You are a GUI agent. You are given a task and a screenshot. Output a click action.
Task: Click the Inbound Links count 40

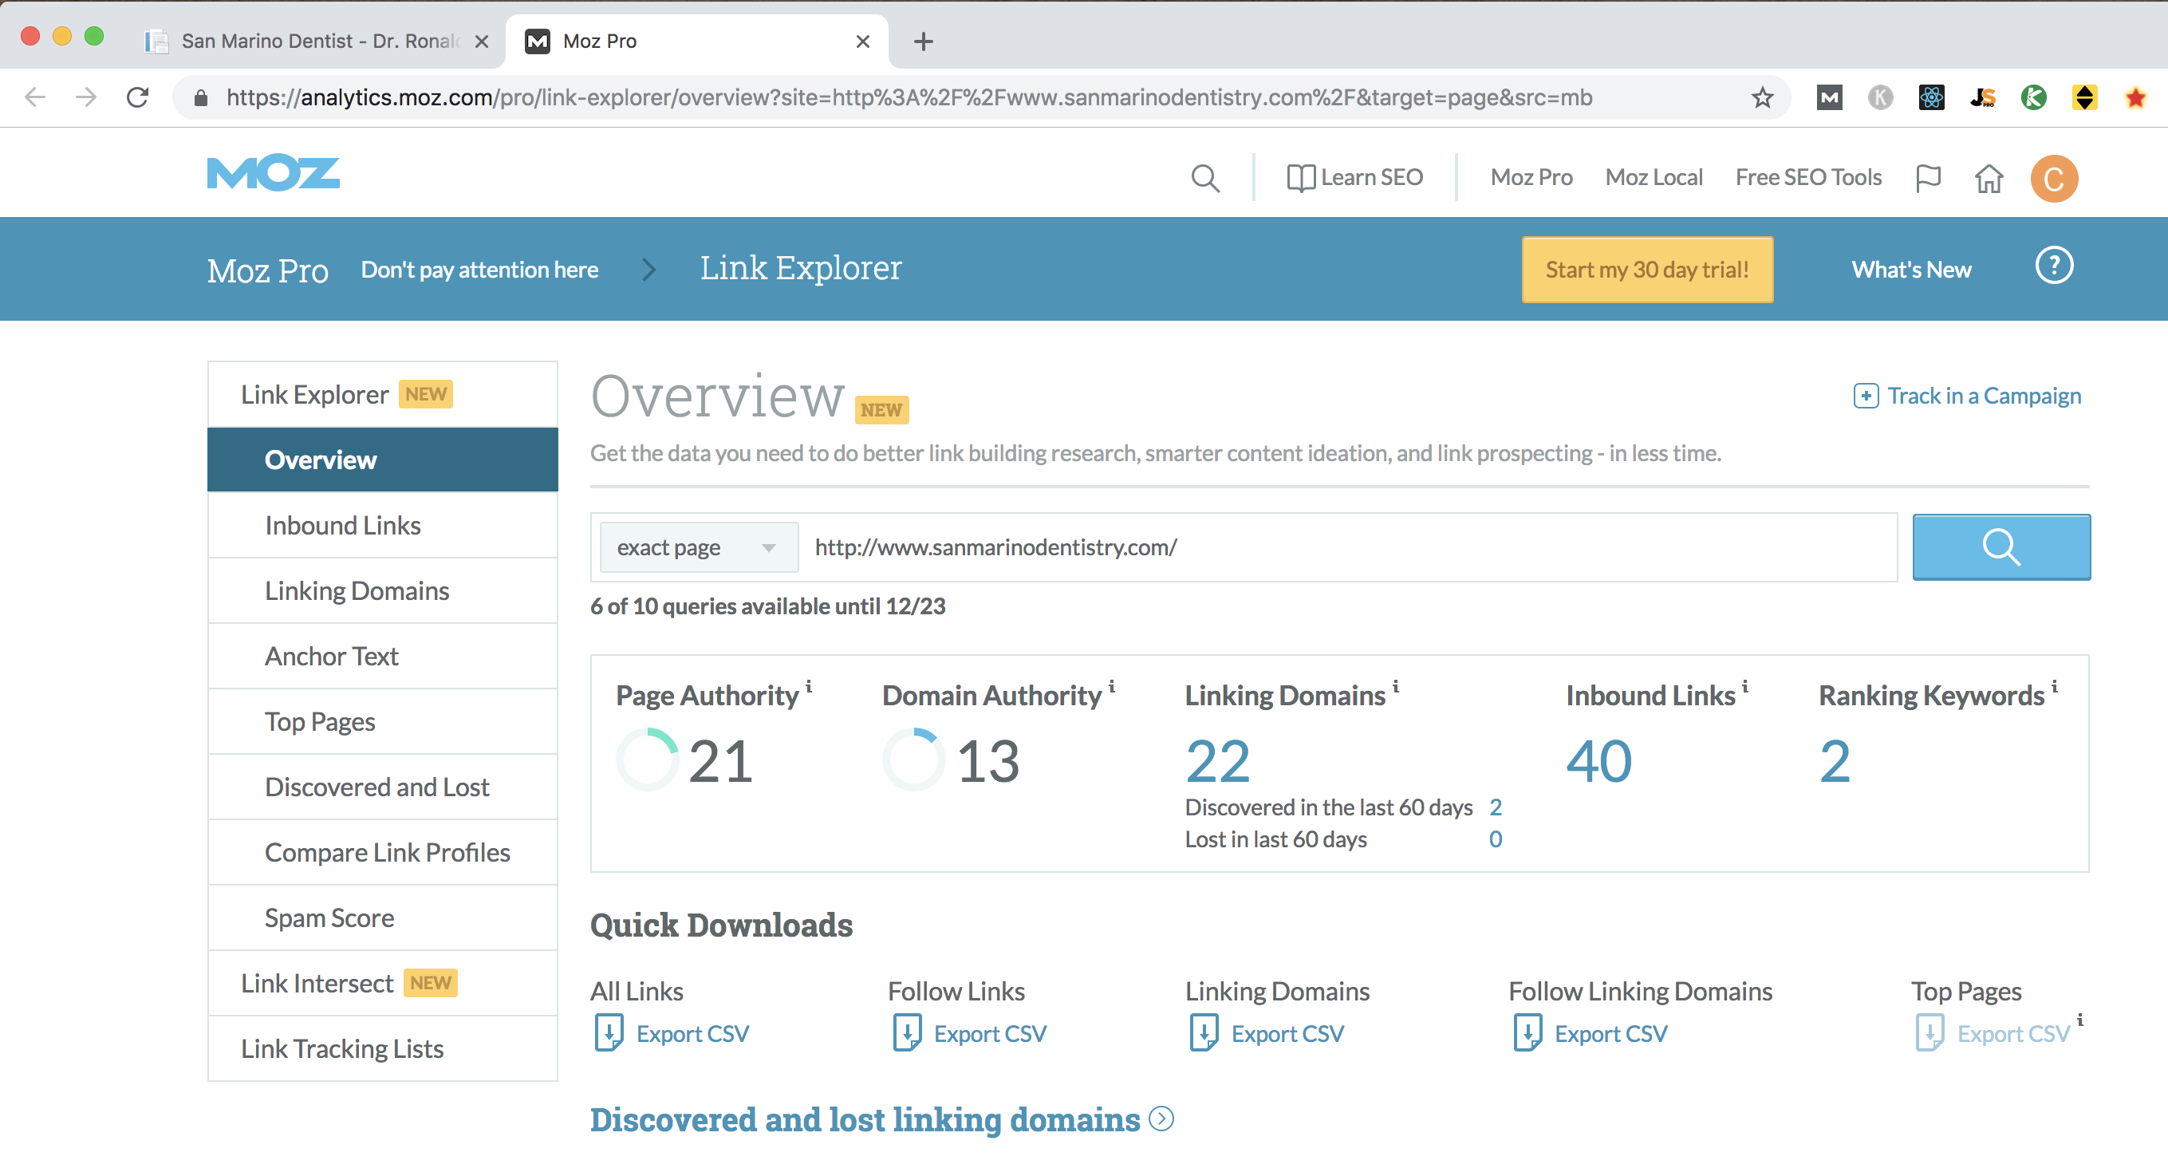pos(1599,762)
